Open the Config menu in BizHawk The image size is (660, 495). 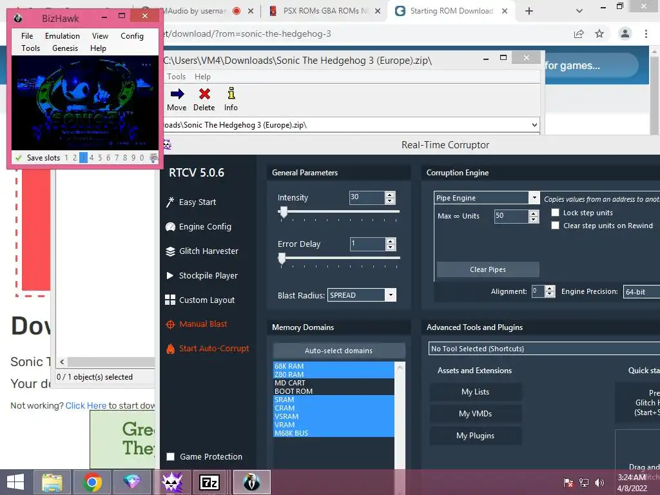click(x=131, y=36)
